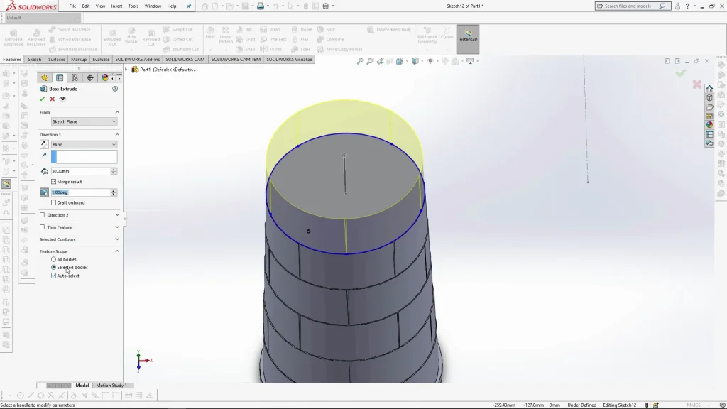Click the Instant3D toolbar button
The width and height of the screenshot is (727, 409).
468,36
